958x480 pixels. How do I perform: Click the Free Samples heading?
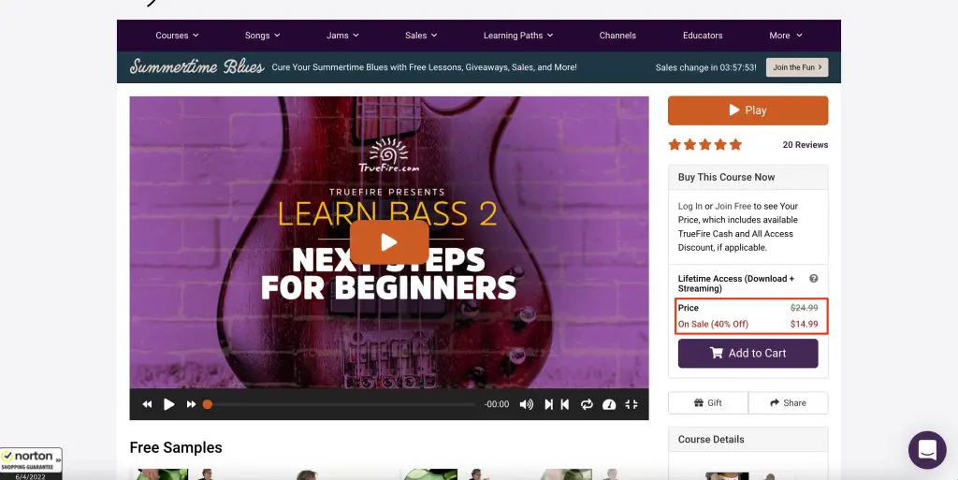176,447
